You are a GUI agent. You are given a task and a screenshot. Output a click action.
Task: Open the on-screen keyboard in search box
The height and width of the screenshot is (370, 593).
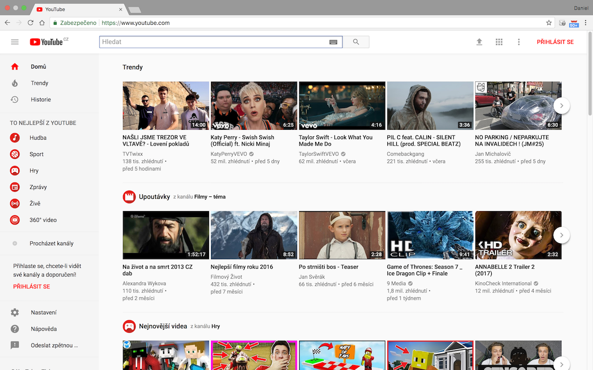[x=333, y=42]
